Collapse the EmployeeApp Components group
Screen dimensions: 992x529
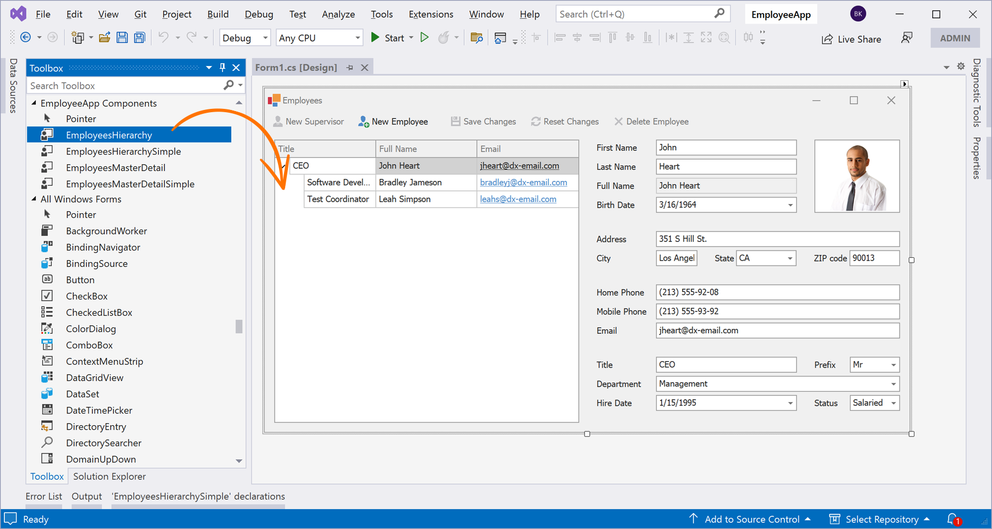34,103
